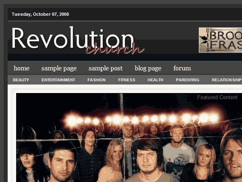Click the featured band photo
The image size is (242, 182).
(x=129, y=138)
